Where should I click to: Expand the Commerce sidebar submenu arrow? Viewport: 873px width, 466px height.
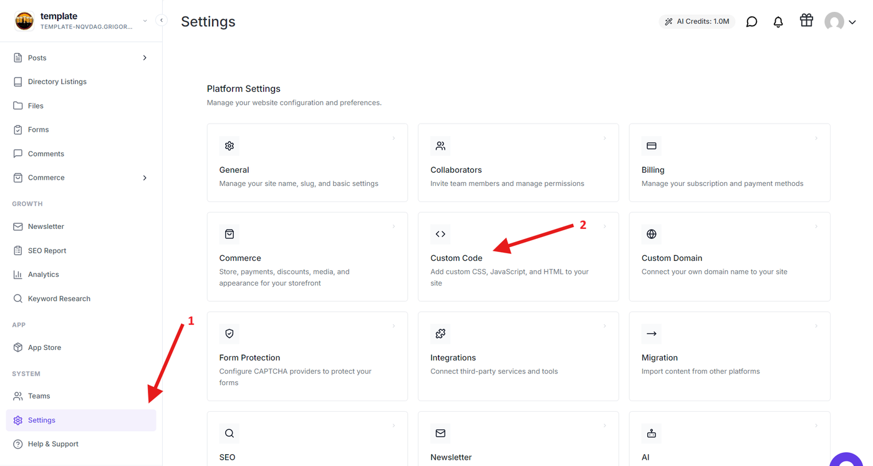[145, 178]
